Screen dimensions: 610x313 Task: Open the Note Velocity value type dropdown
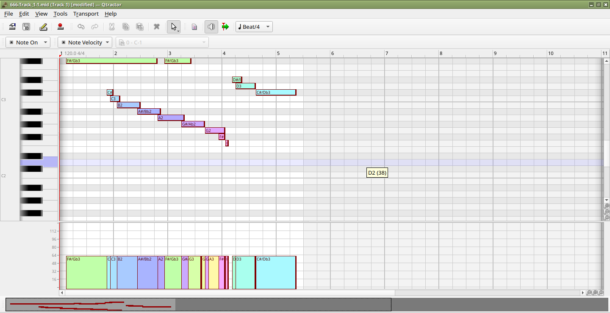click(85, 42)
